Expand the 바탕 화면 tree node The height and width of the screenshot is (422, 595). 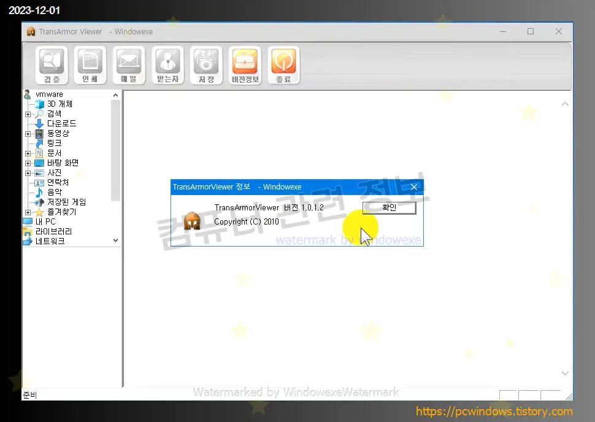coord(28,163)
